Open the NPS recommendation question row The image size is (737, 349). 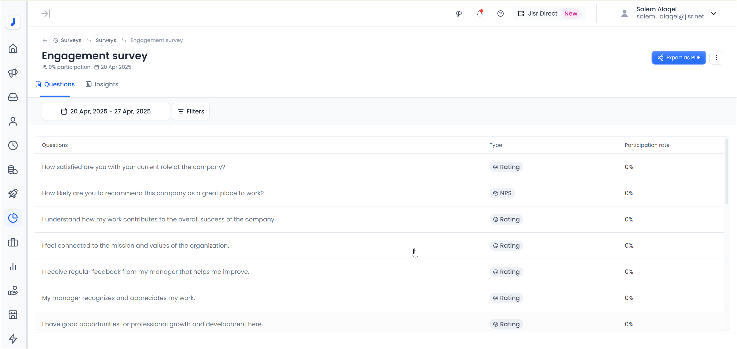(x=153, y=193)
